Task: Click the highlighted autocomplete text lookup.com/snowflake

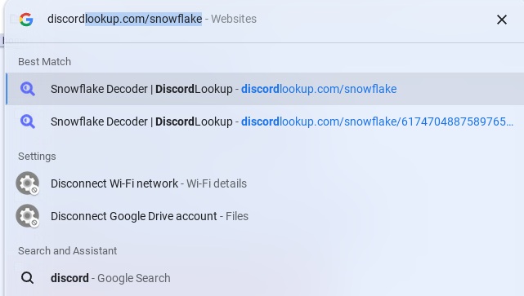Action: [x=144, y=19]
